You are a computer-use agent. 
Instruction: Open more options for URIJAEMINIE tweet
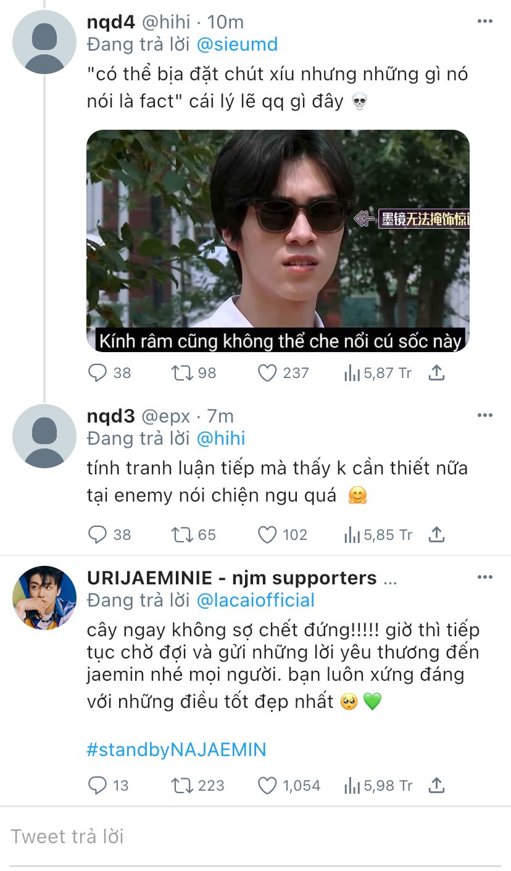485,577
